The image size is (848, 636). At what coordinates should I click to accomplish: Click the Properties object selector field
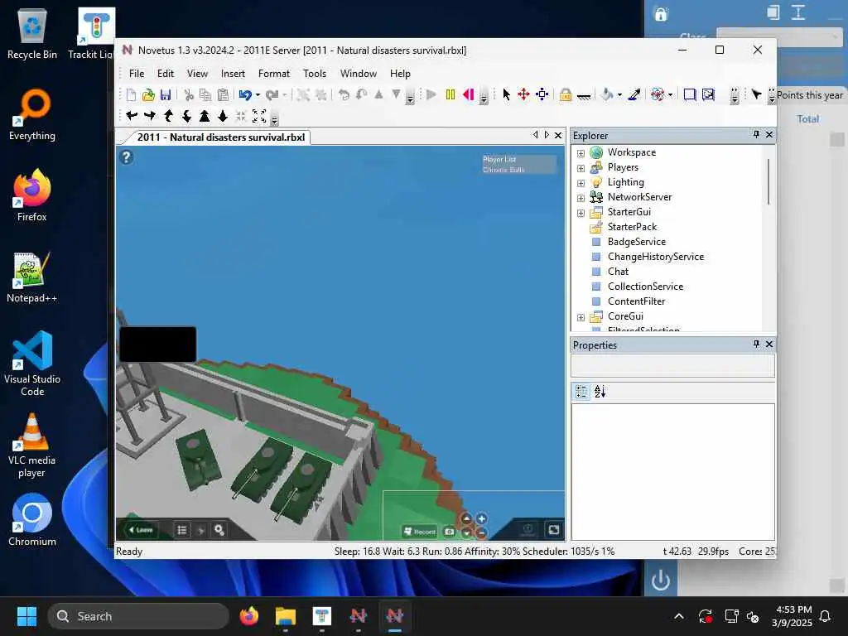pyautogui.click(x=672, y=366)
